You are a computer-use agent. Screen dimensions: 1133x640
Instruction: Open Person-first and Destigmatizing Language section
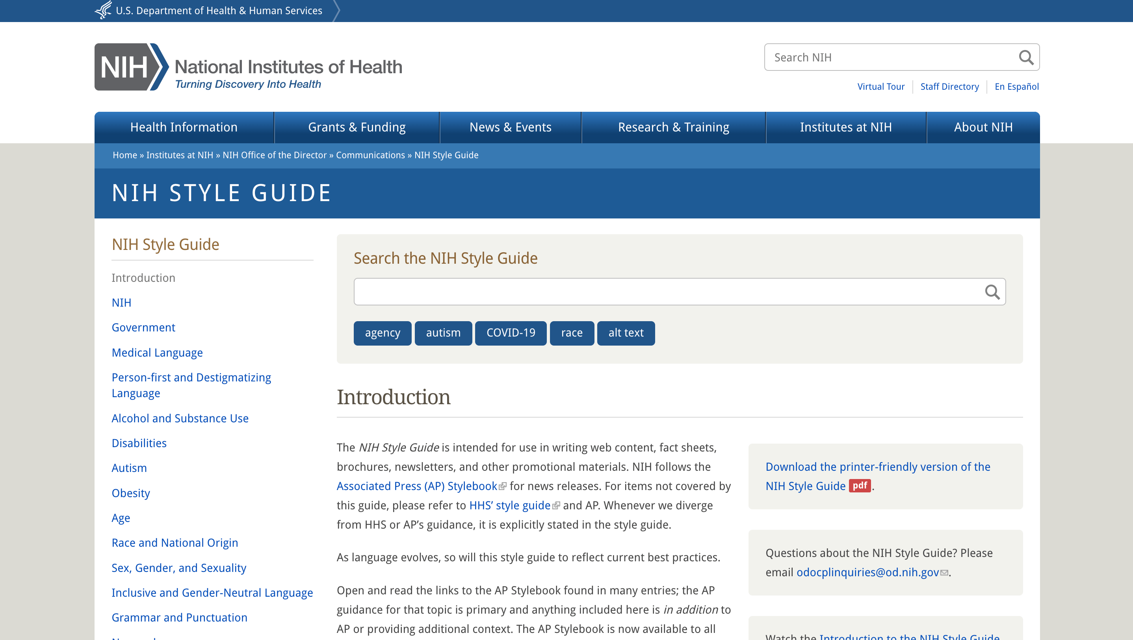pos(191,385)
